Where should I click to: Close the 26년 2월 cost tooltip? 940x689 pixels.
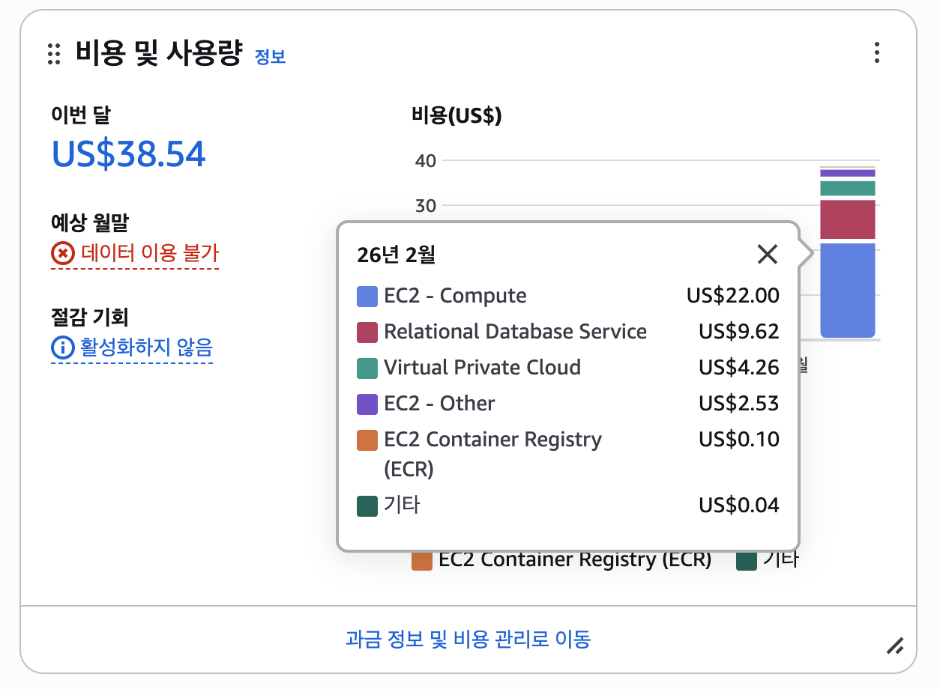pos(767,255)
